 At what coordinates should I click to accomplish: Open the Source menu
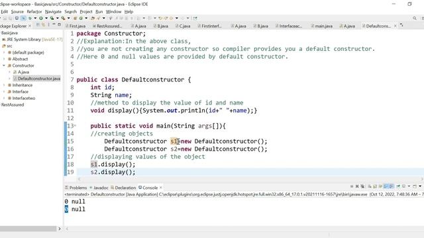(x=17, y=12)
